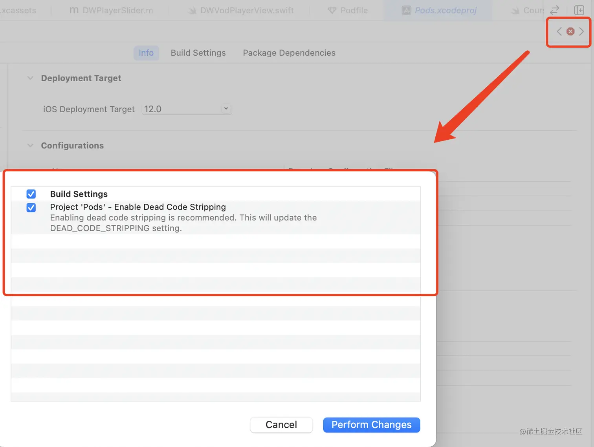Uncheck Enable Dead Code Stripping checkbox
594x447 pixels.
31,207
